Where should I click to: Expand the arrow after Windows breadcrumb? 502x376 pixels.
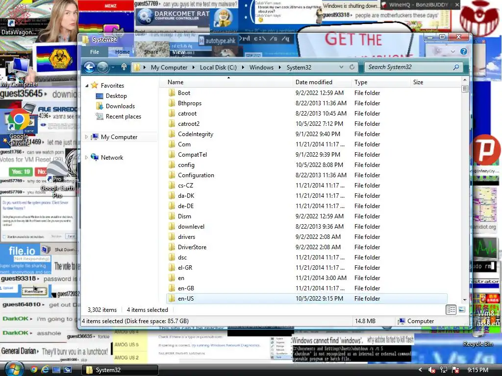[x=280, y=68]
